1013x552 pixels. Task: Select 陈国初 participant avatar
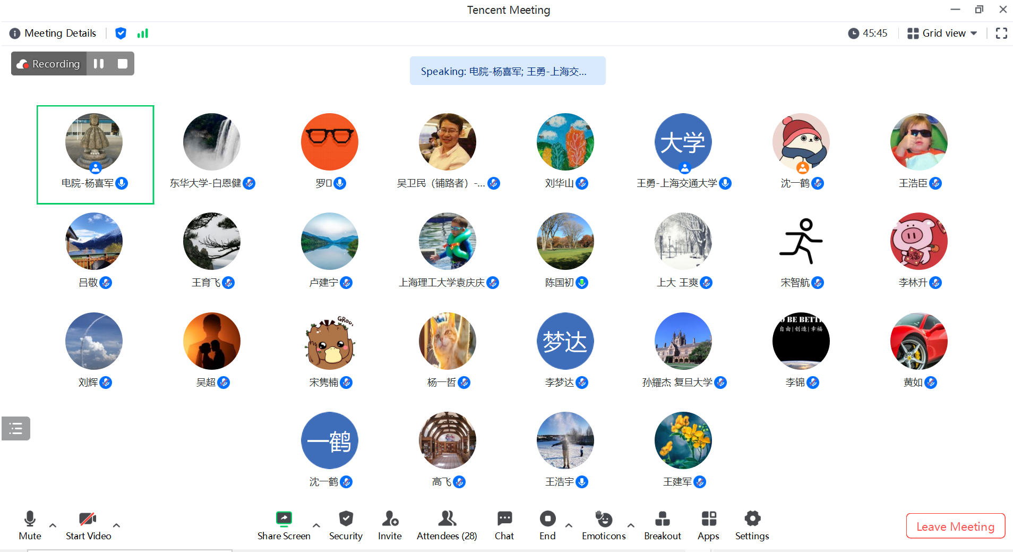tap(565, 241)
